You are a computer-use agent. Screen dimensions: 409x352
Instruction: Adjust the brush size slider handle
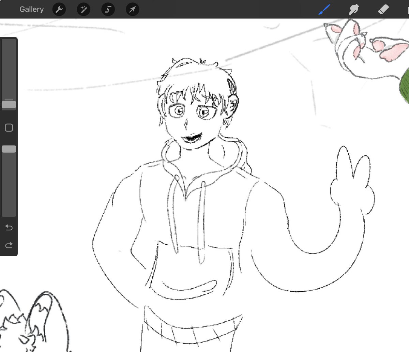pyautogui.click(x=9, y=105)
